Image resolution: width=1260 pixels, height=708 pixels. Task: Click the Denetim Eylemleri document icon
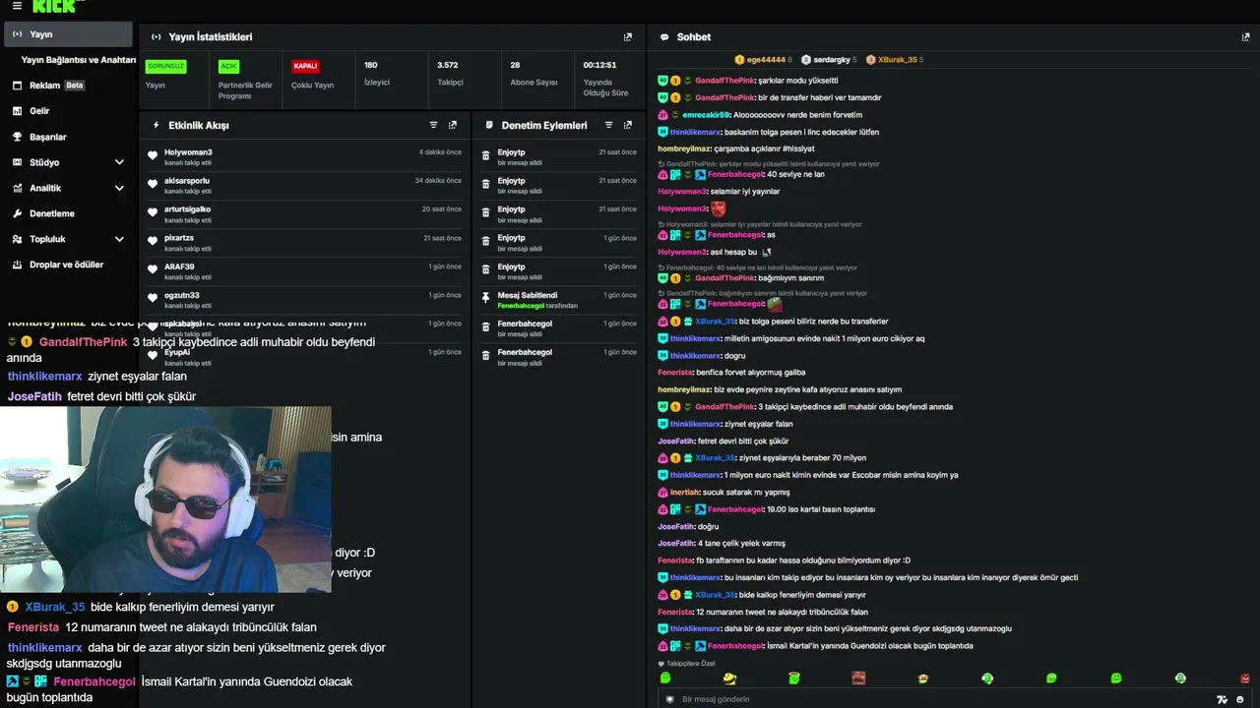(489, 125)
